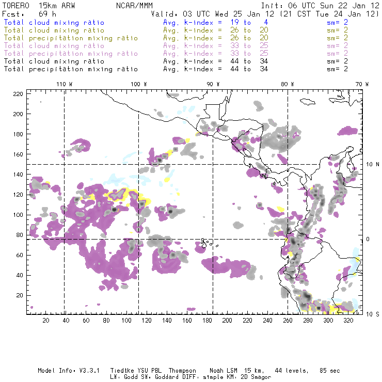Image resolution: width=382 pixels, height=382 pixels.
Task: Click the olive 'Total cloud mixing ratio' legend line
Action: point(54,30)
